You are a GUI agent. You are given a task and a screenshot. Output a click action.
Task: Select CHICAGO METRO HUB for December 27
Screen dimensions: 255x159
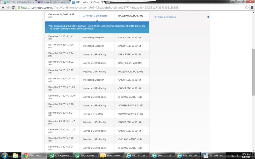coord(130,97)
